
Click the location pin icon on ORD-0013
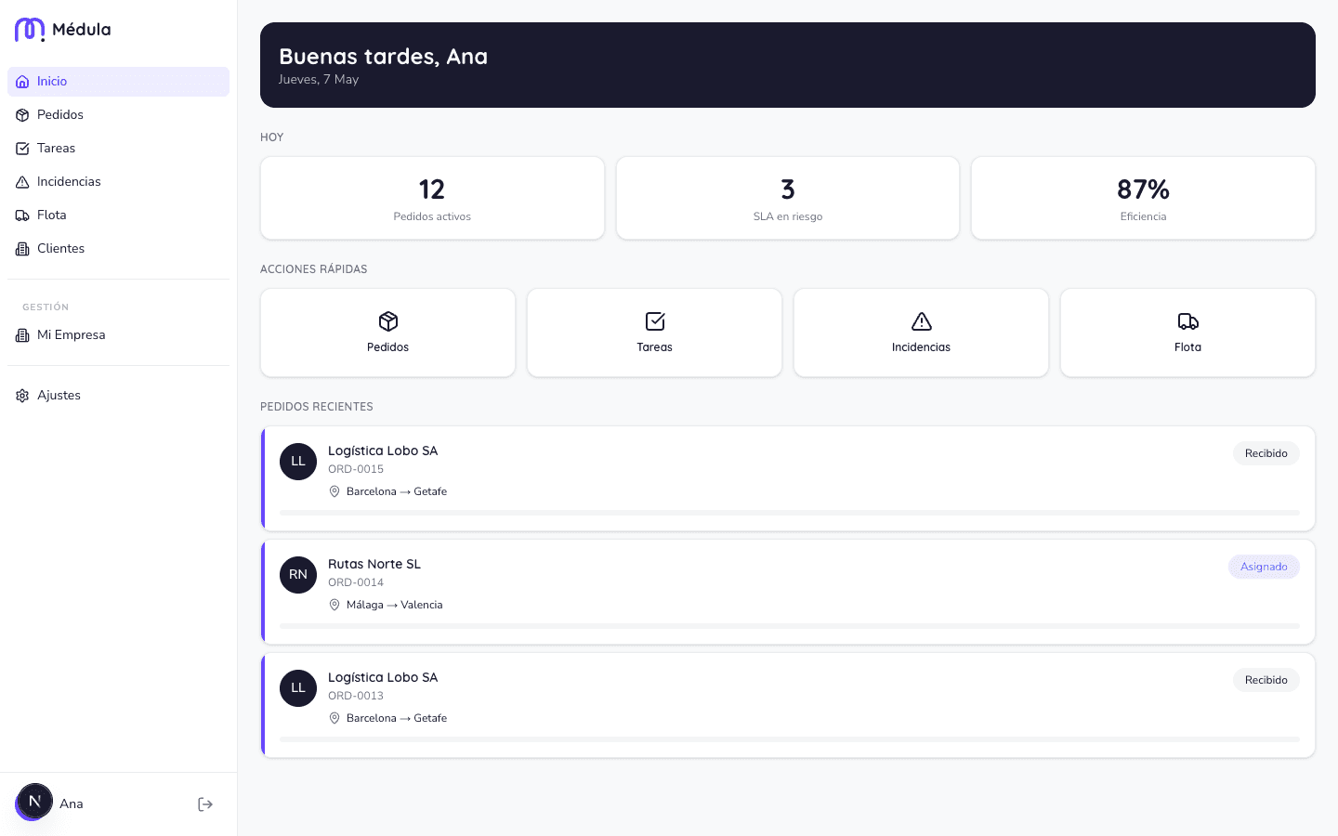(334, 718)
